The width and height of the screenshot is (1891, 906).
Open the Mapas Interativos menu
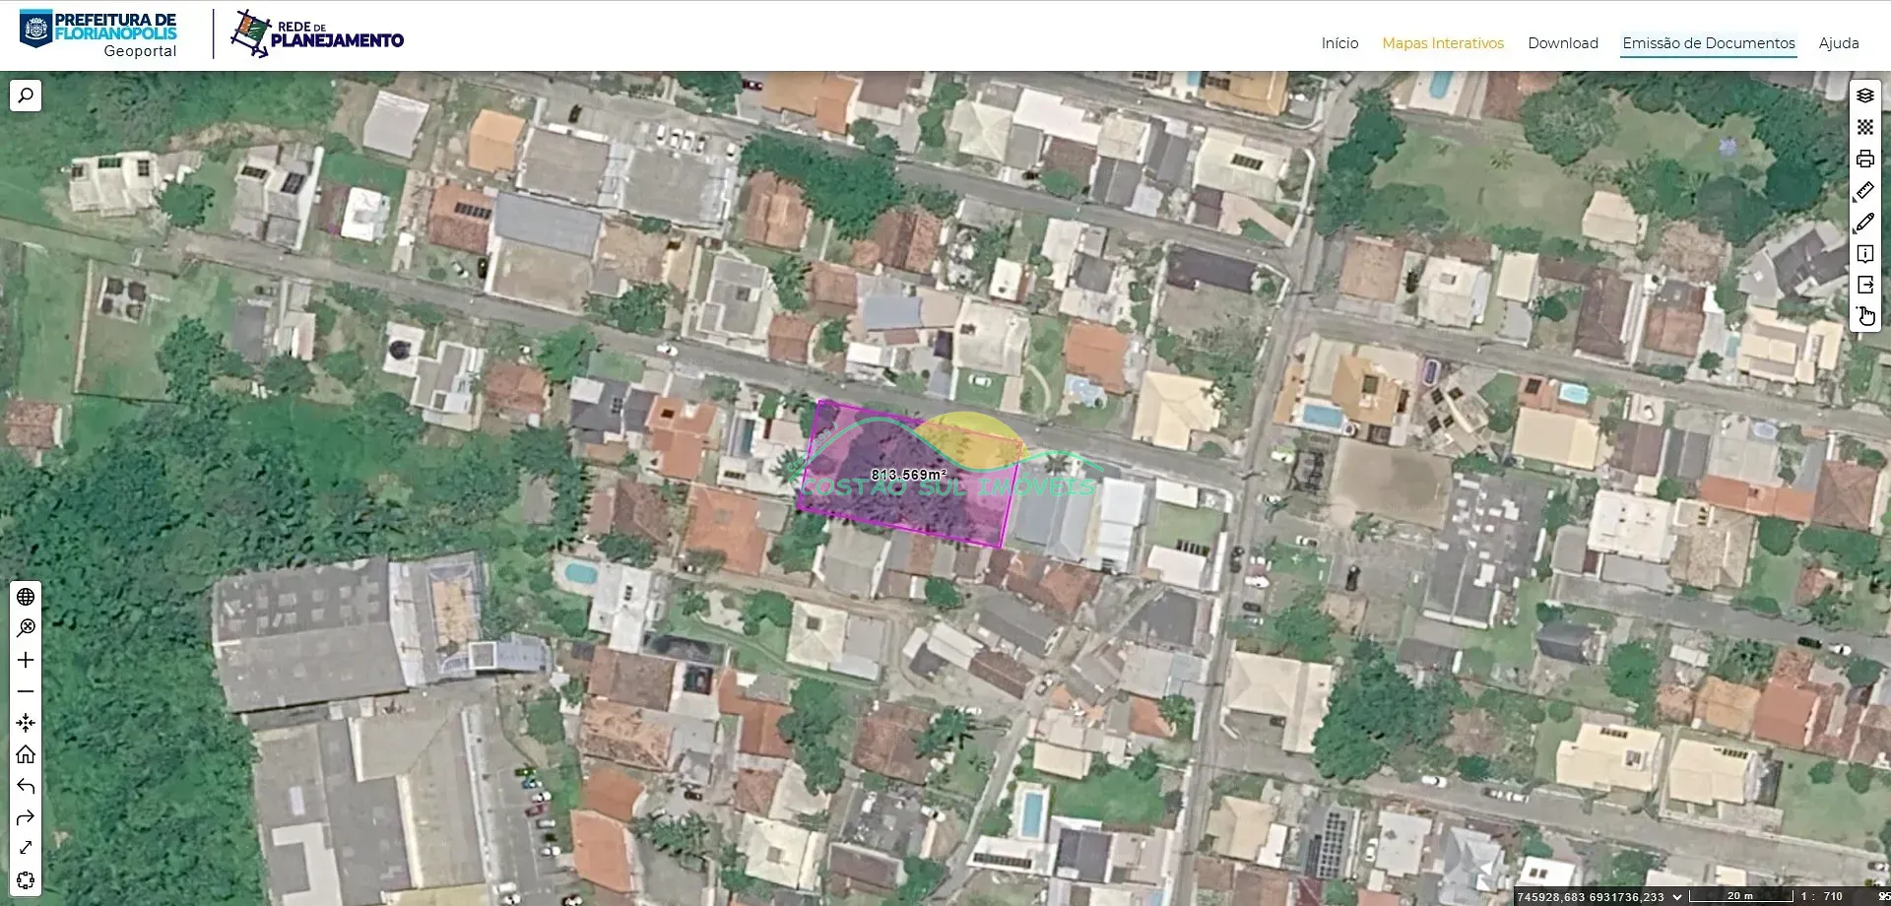pyautogui.click(x=1443, y=43)
